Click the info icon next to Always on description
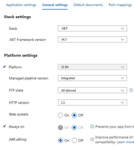The width and height of the screenshot is (134, 148). [x=92, y=126]
